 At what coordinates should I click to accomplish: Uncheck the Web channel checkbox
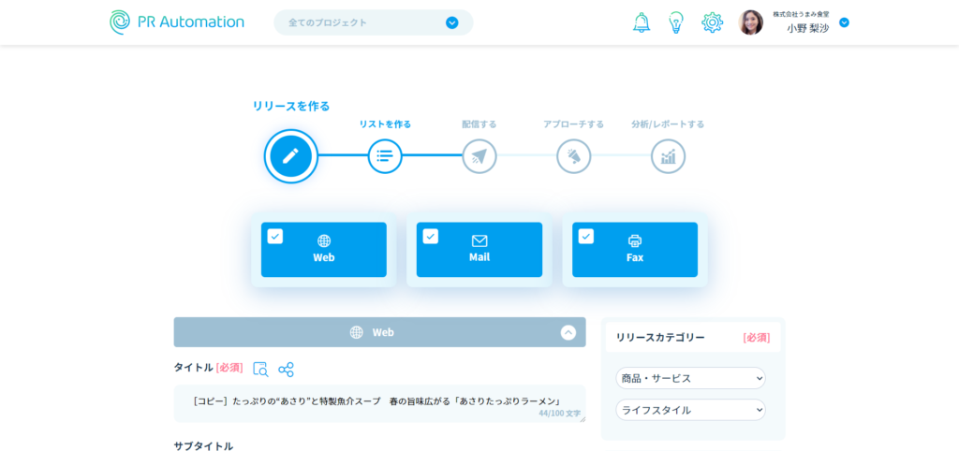point(275,237)
